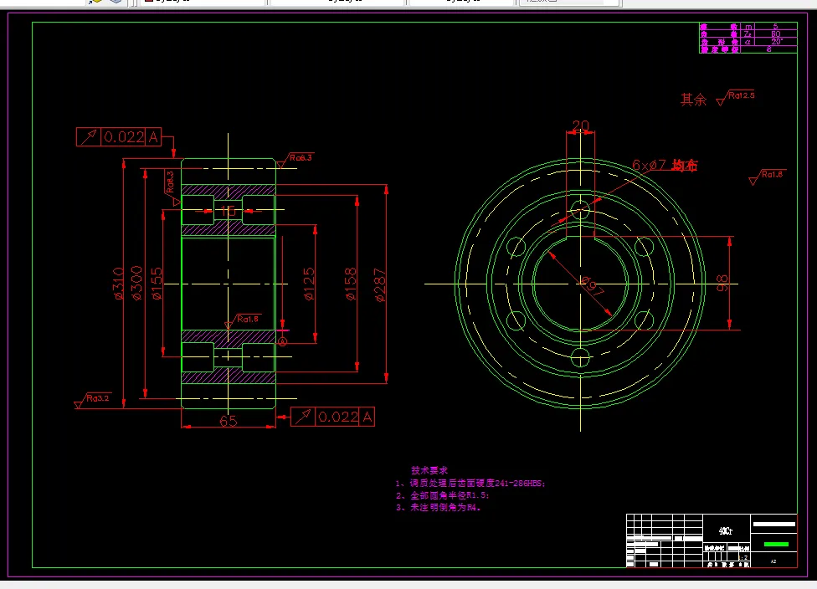Select the 65 width dimension
This screenshot has width=817, height=589.
coord(229,420)
